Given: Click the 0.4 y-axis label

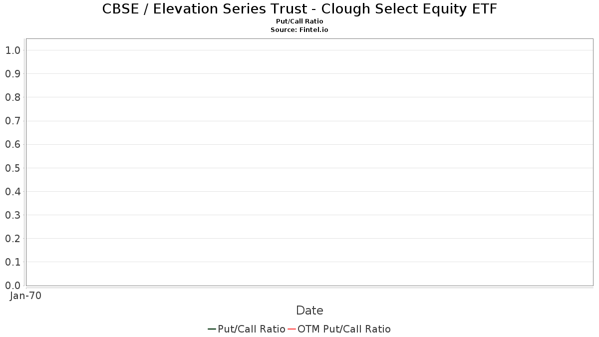Looking at the screenshot, I should (x=12, y=192).
